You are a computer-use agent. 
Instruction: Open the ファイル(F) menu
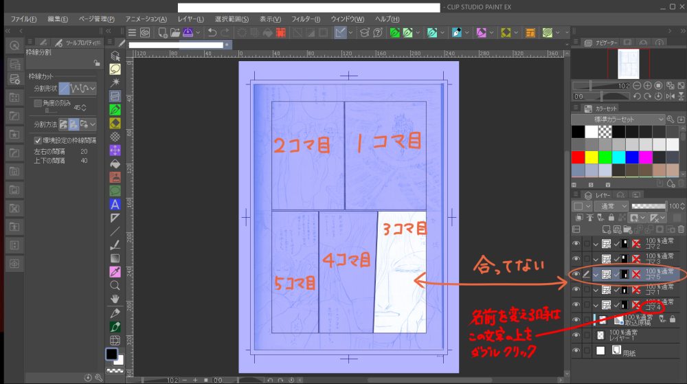(23, 19)
